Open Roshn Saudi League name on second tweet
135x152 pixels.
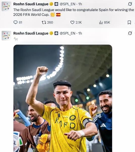(31, 33)
